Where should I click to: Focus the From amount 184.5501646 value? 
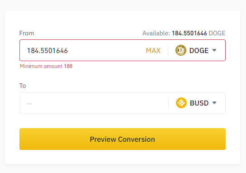coord(47,51)
